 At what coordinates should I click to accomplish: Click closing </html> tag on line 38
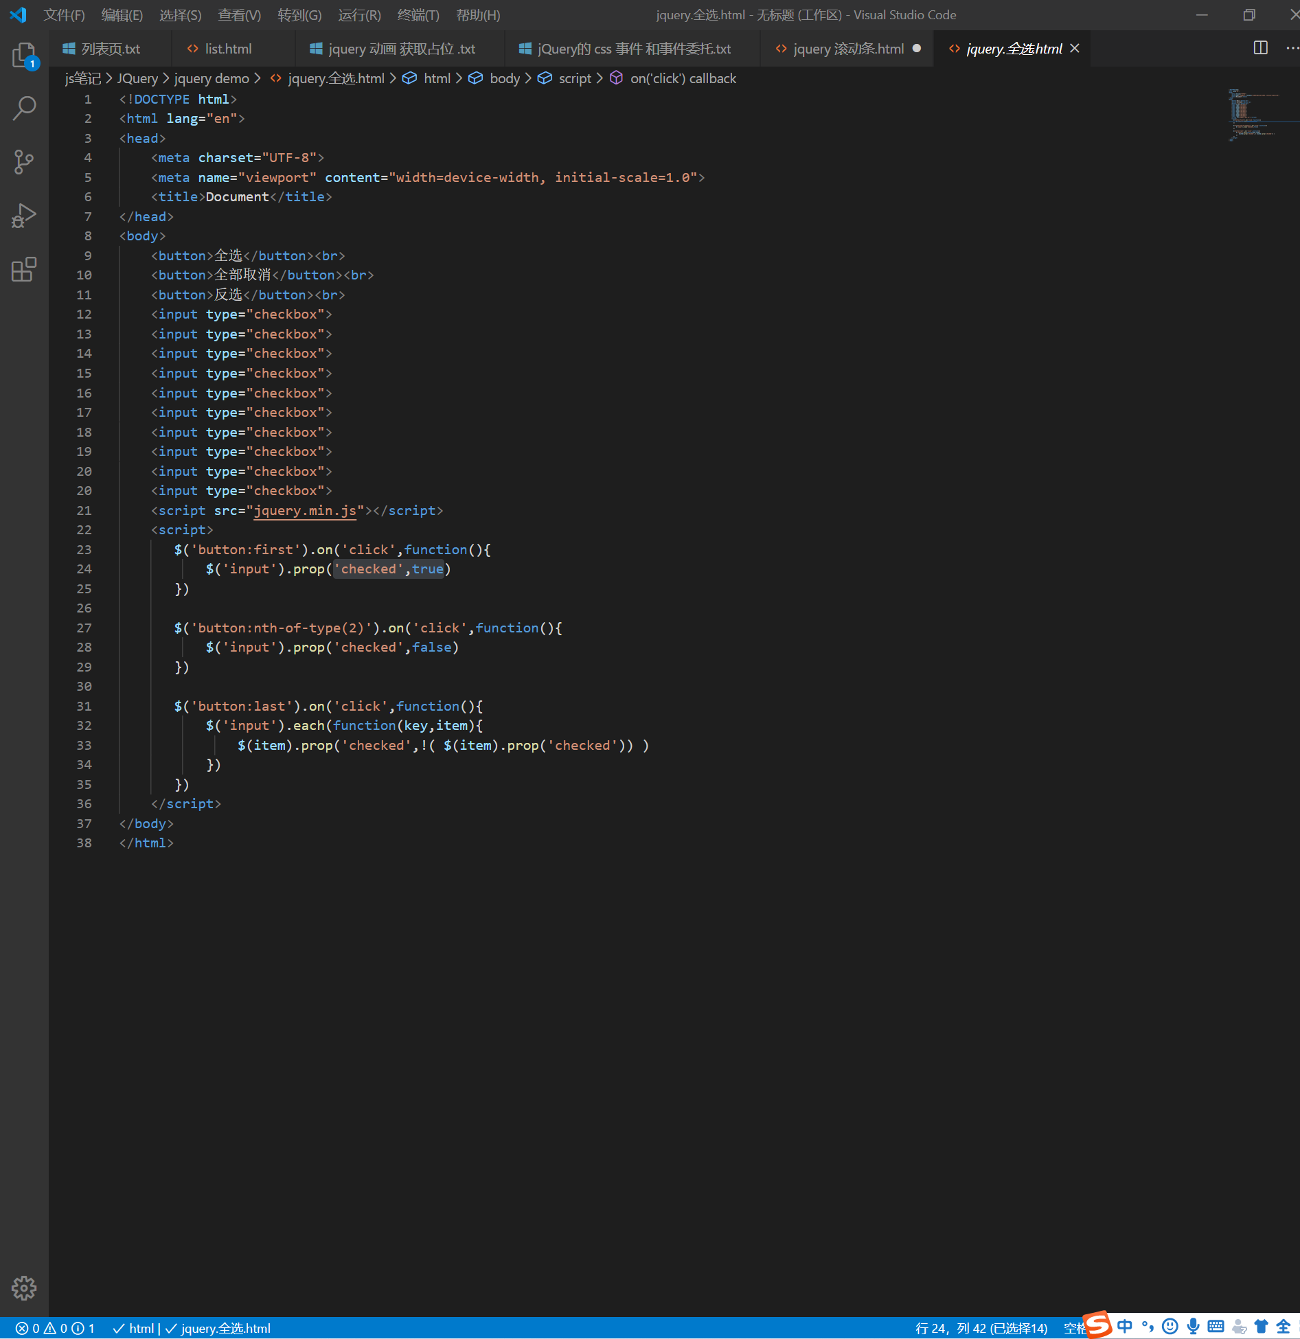click(x=146, y=843)
